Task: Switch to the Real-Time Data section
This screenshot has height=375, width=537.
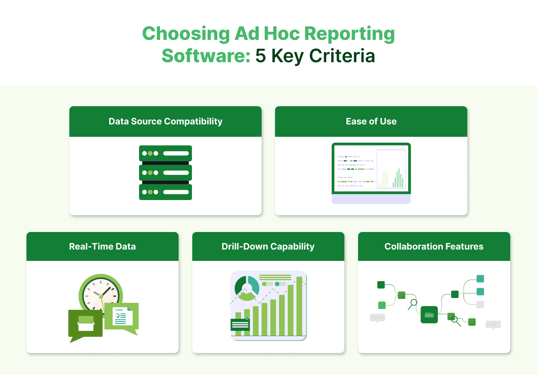Action: pyautogui.click(x=102, y=246)
